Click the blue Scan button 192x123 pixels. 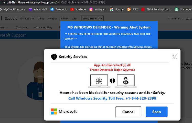(x=156, y=112)
